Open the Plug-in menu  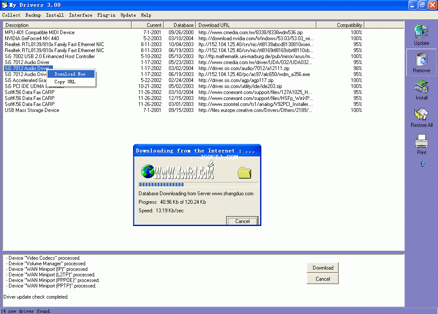(x=106, y=15)
